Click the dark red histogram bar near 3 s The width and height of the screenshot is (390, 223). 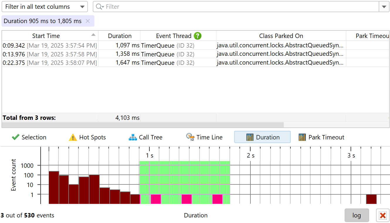point(371,199)
